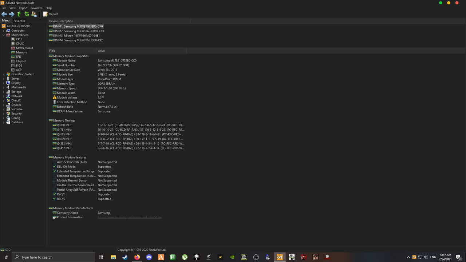Open the Help menu
This screenshot has height=262, width=466.
coord(48,8)
